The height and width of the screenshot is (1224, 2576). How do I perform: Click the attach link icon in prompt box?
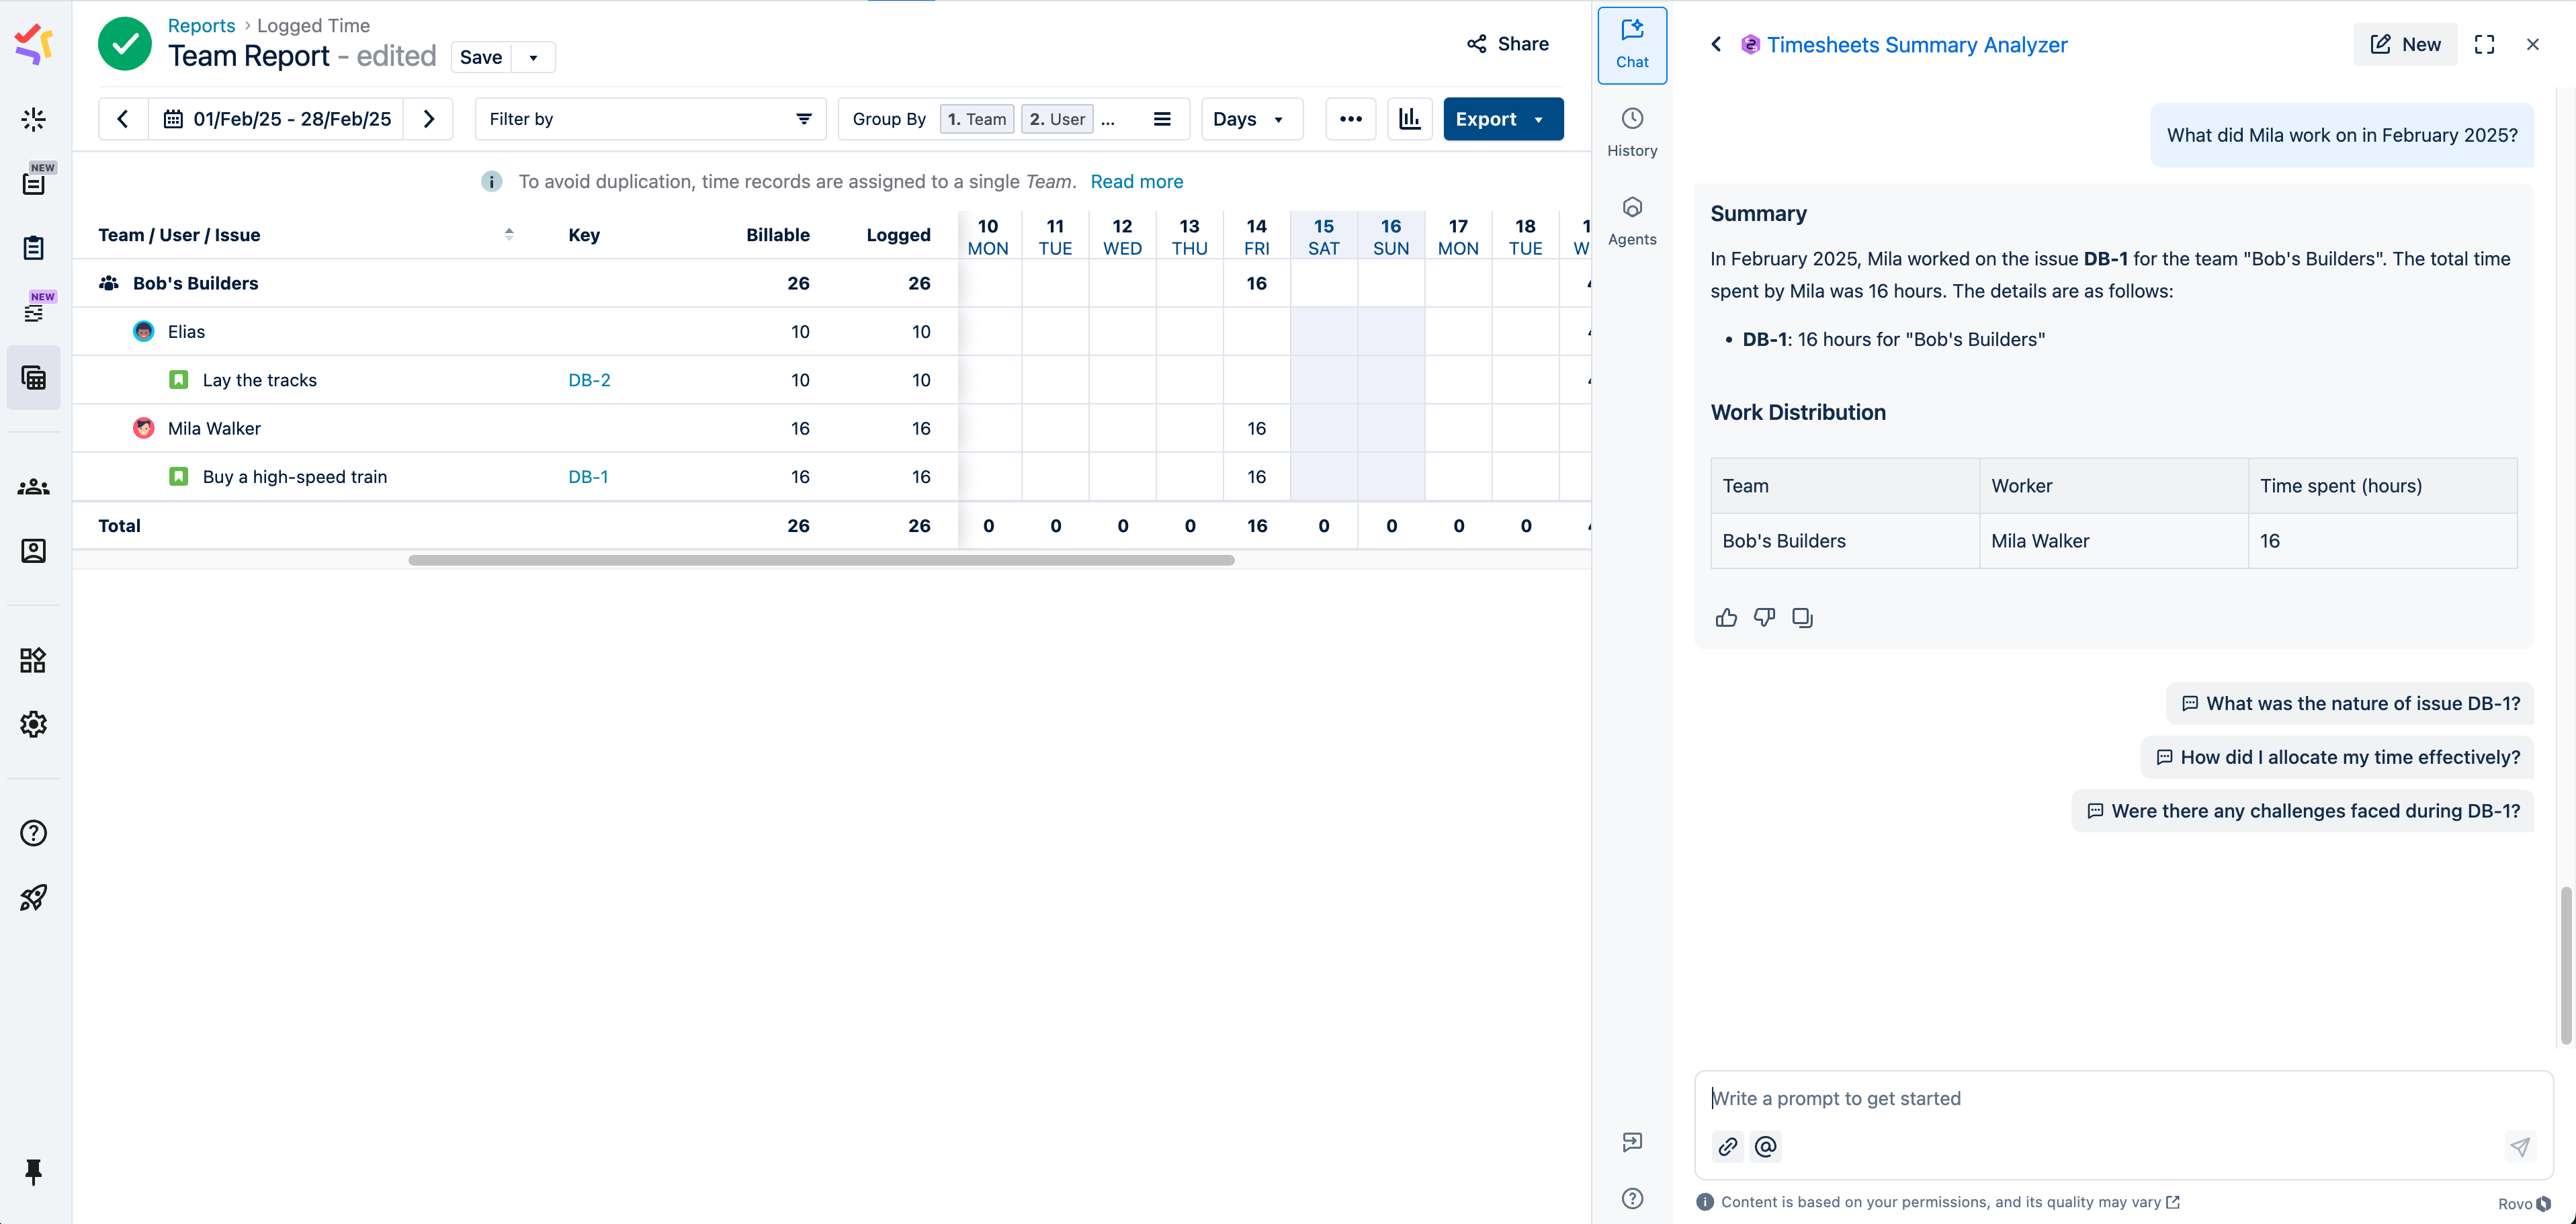click(x=1728, y=1146)
